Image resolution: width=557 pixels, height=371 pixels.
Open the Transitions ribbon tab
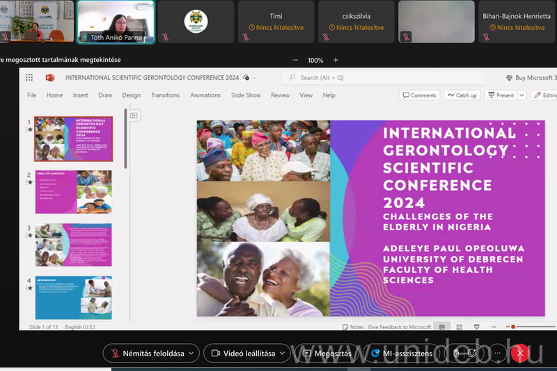pos(165,95)
